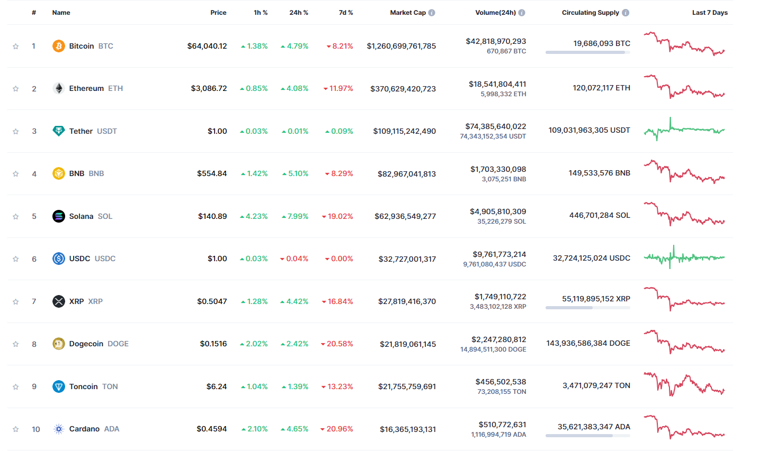Open the Cardano ADA coin page
The image size is (759, 451).
(x=94, y=429)
